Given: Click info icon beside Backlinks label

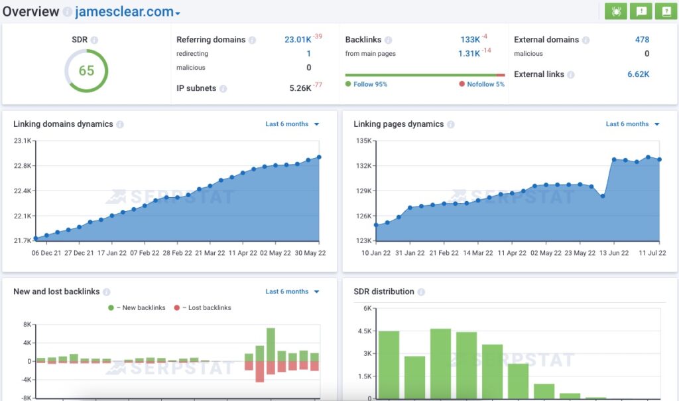Looking at the screenshot, I should [x=389, y=40].
